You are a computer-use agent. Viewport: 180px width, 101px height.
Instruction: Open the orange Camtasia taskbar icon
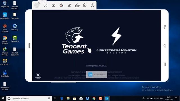click(100, 98)
